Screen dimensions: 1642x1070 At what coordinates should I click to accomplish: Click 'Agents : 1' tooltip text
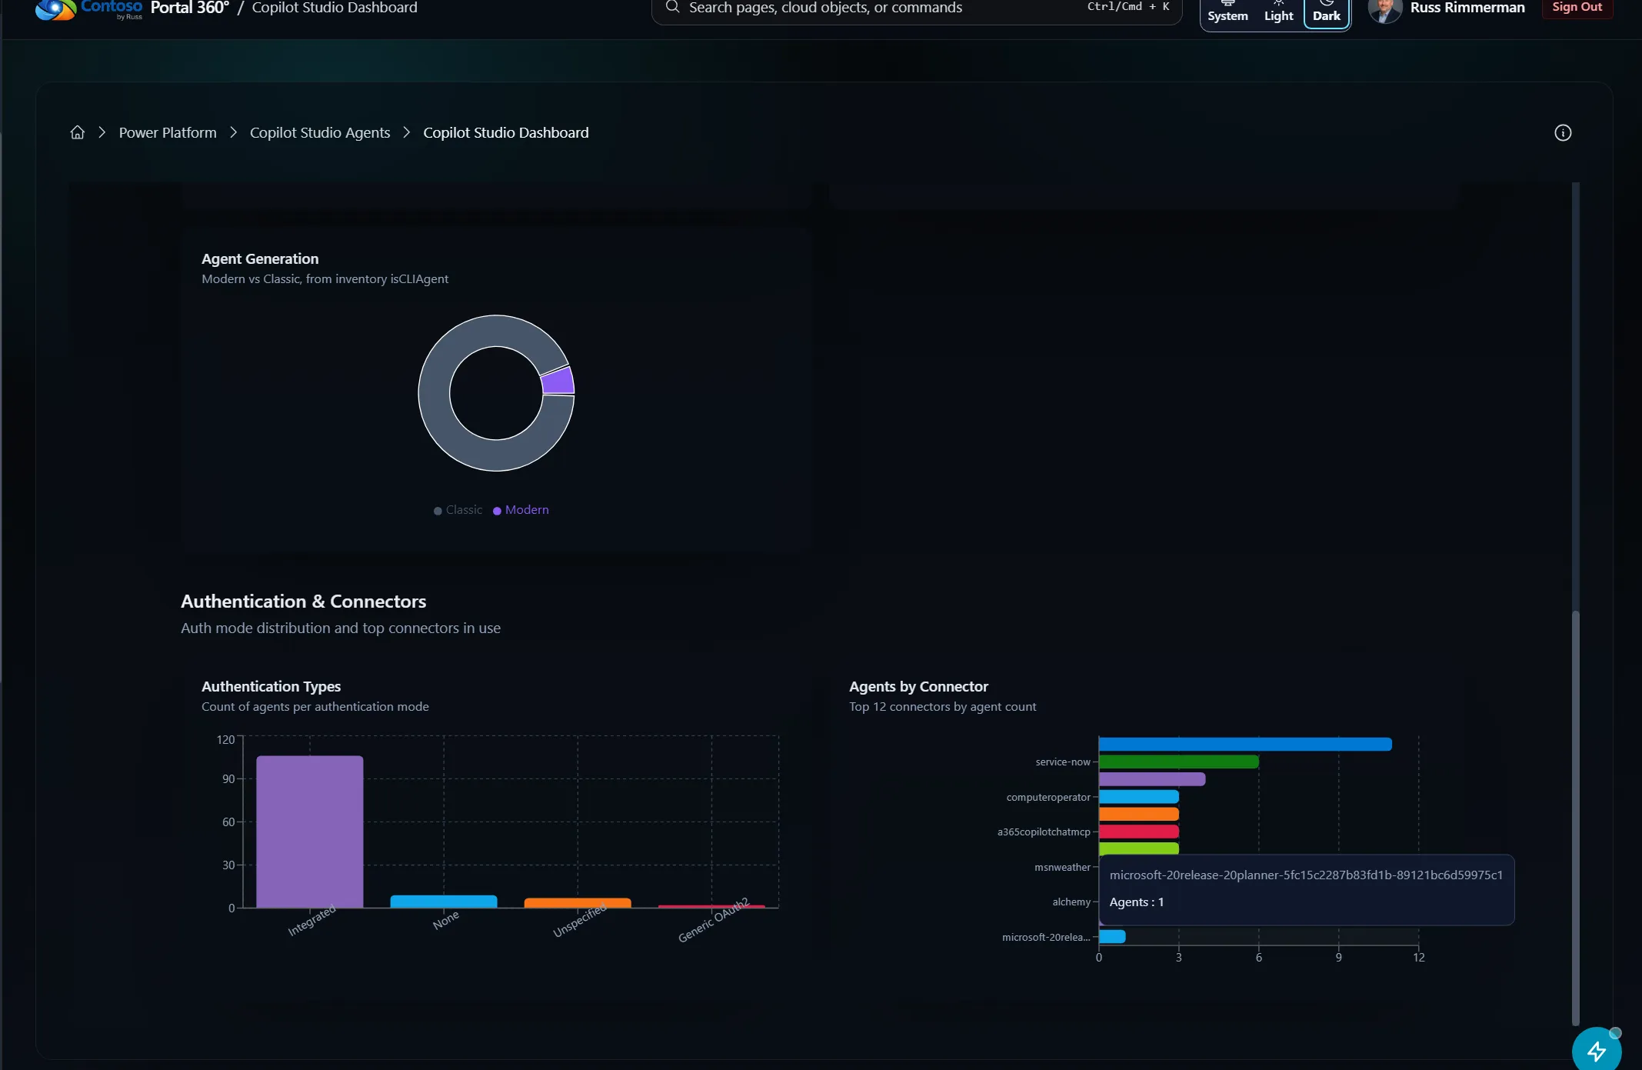pos(1136,902)
